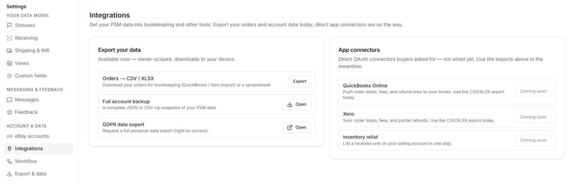Click the 'QuickBooks Online' connector title
Image resolution: width=568 pixels, height=187 pixels.
(365, 85)
